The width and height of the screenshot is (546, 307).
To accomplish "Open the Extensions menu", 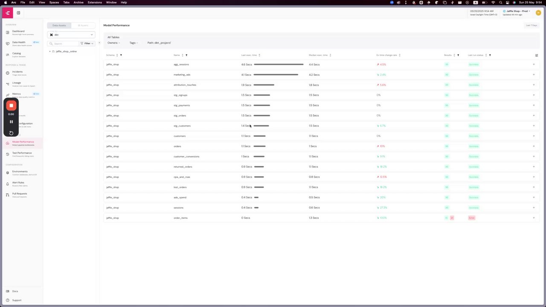I will (95, 3).
